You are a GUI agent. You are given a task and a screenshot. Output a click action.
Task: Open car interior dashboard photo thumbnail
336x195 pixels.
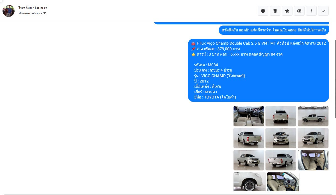tap(249, 116)
